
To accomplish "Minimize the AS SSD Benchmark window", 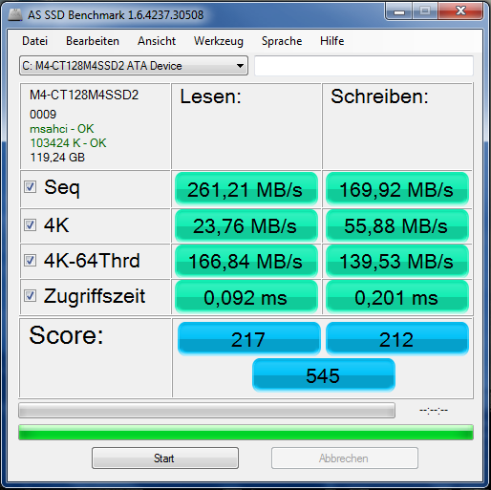I will click(399, 11).
